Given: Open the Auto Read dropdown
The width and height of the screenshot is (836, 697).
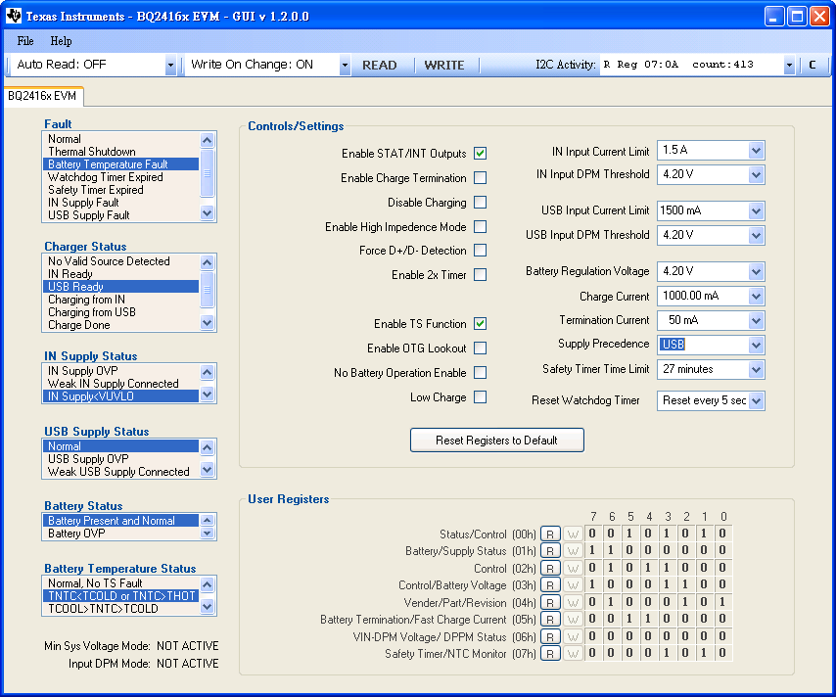Looking at the screenshot, I should tap(170, 65).
